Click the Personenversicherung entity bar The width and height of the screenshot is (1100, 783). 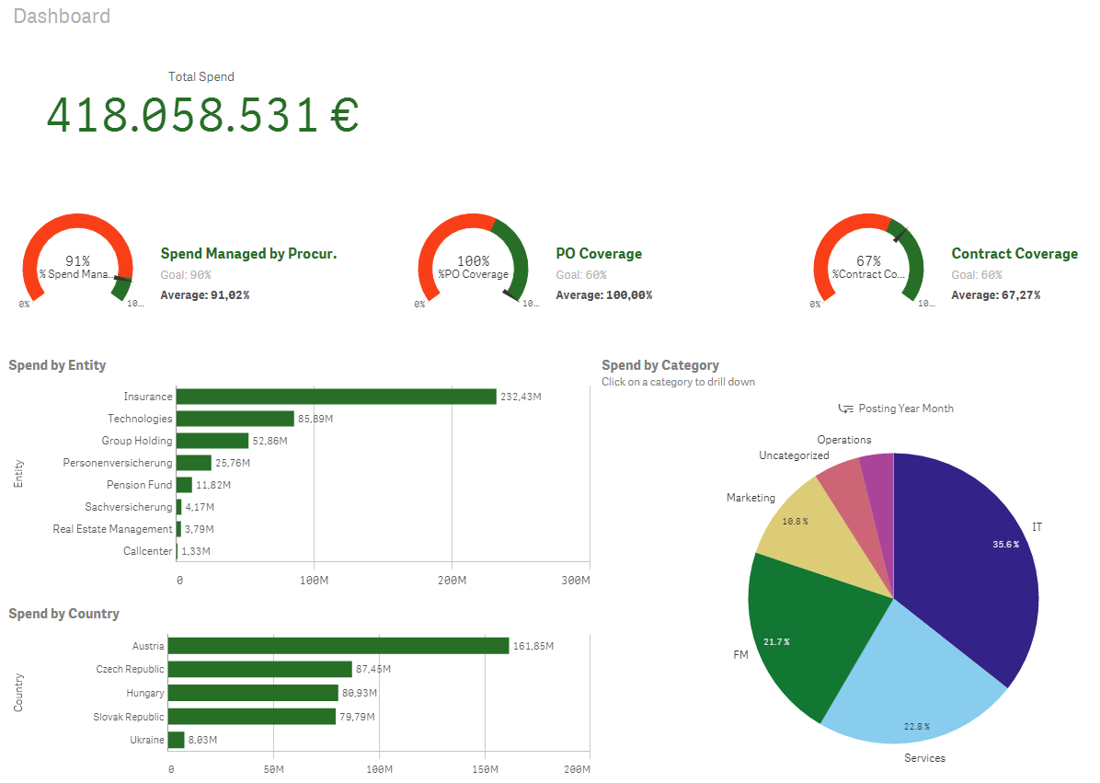tap(193, 463)
